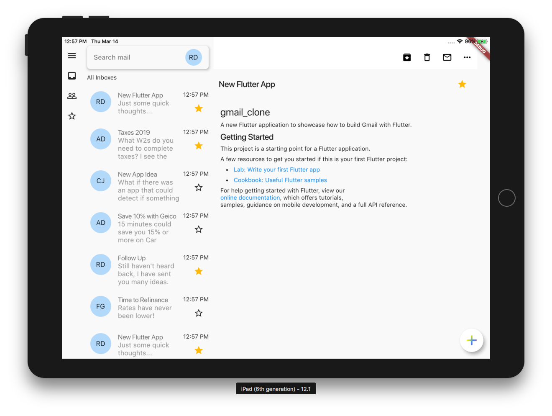Click preview text 'What W2s do you'
The image size is (552, 416).
[x=146, y=140]
